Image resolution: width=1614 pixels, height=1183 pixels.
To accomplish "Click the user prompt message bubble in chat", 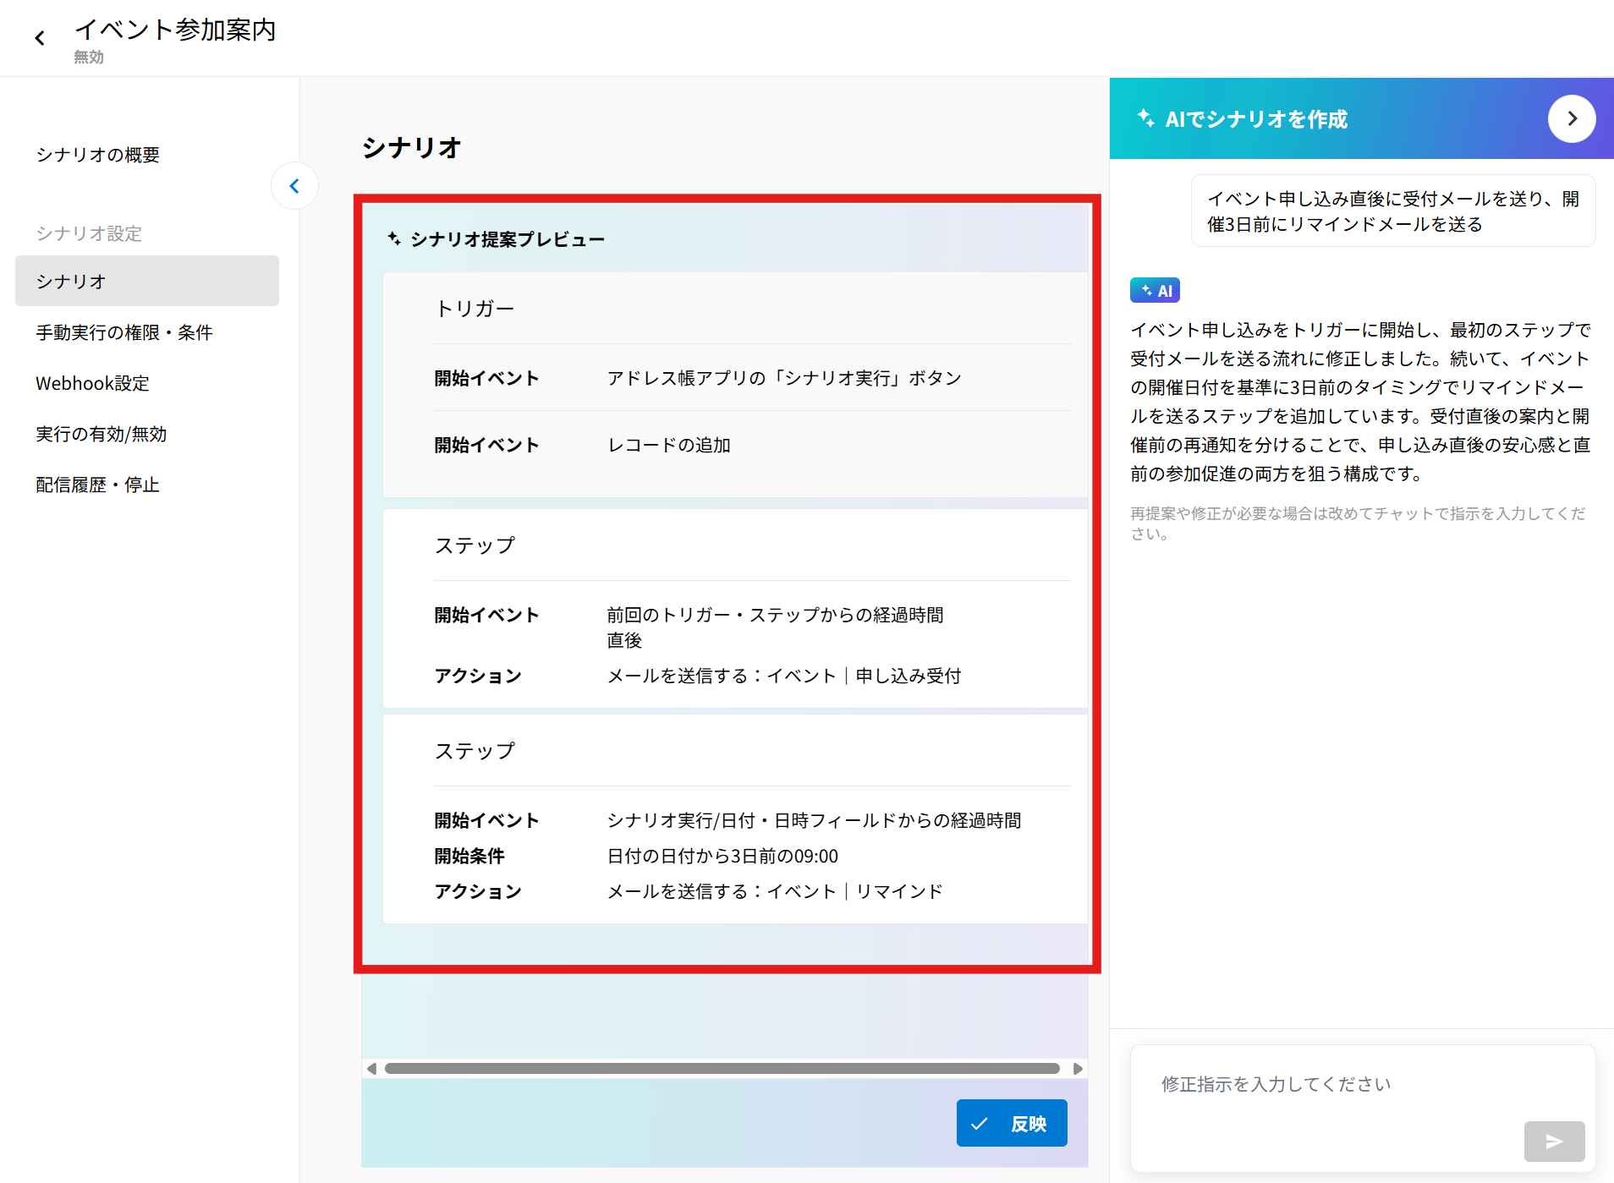I will coord(1392,211).
